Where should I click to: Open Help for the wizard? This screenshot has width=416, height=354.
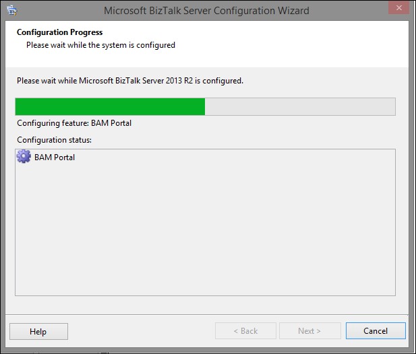38,332
